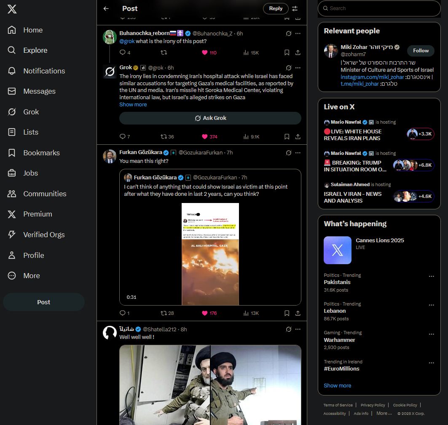Image resolution: width=448 pixels, height=425 pixels.
Task: Open t.me/miki_zohar Telegram link
Action: point(359,84)
